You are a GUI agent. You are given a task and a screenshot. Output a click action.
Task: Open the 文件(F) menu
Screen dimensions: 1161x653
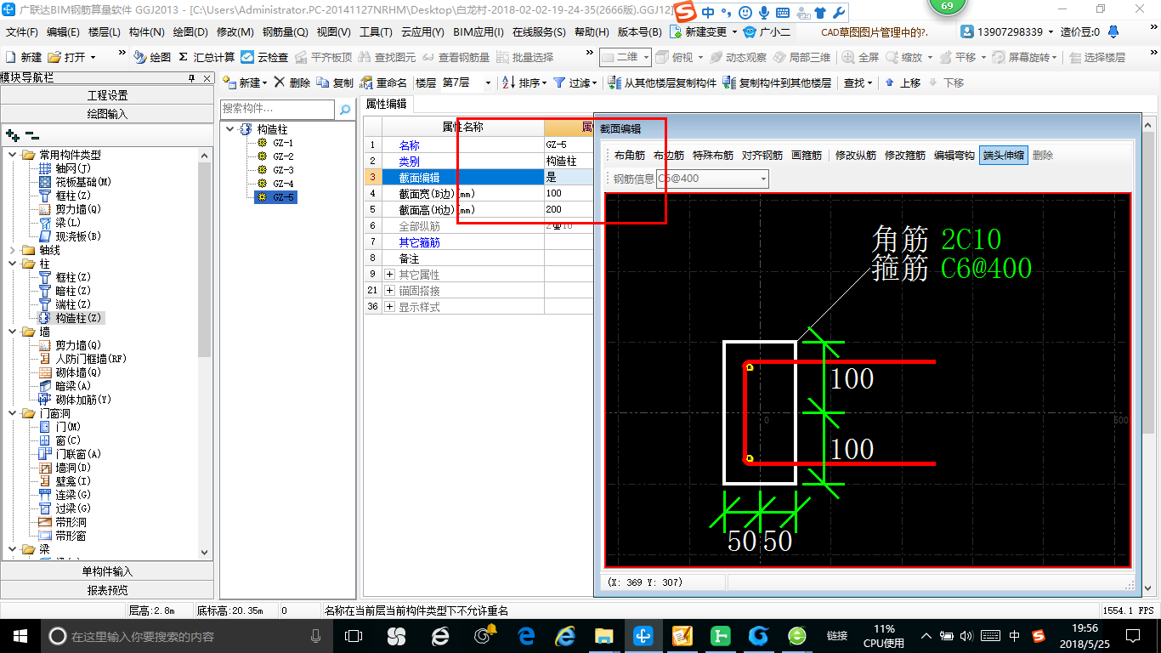point(23,32)
